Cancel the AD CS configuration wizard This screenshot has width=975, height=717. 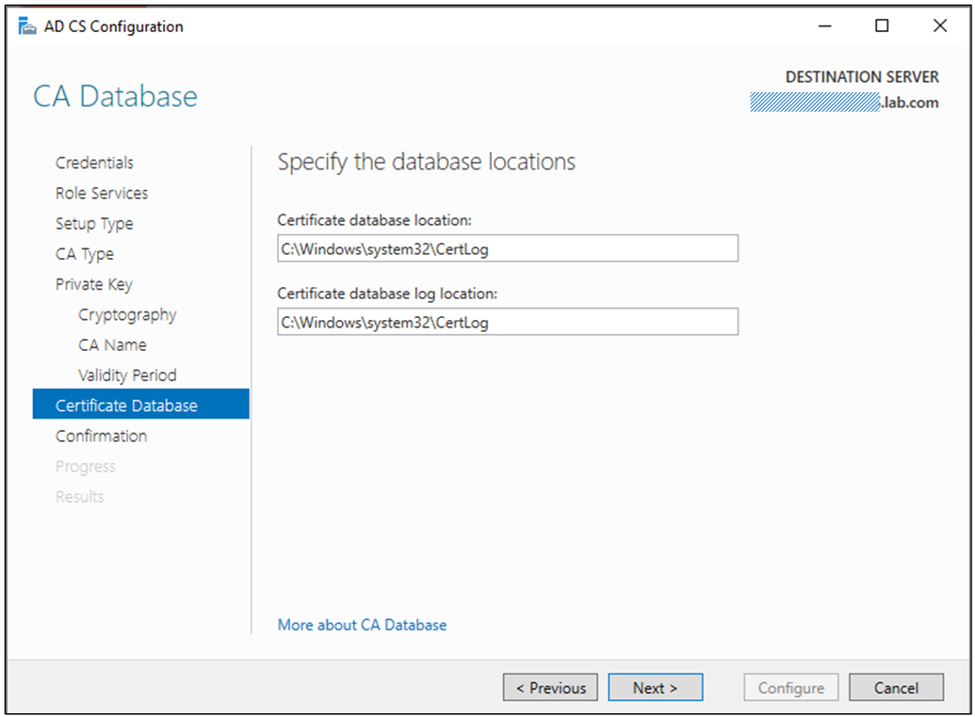pyautogui.click(x=896, y=687)
